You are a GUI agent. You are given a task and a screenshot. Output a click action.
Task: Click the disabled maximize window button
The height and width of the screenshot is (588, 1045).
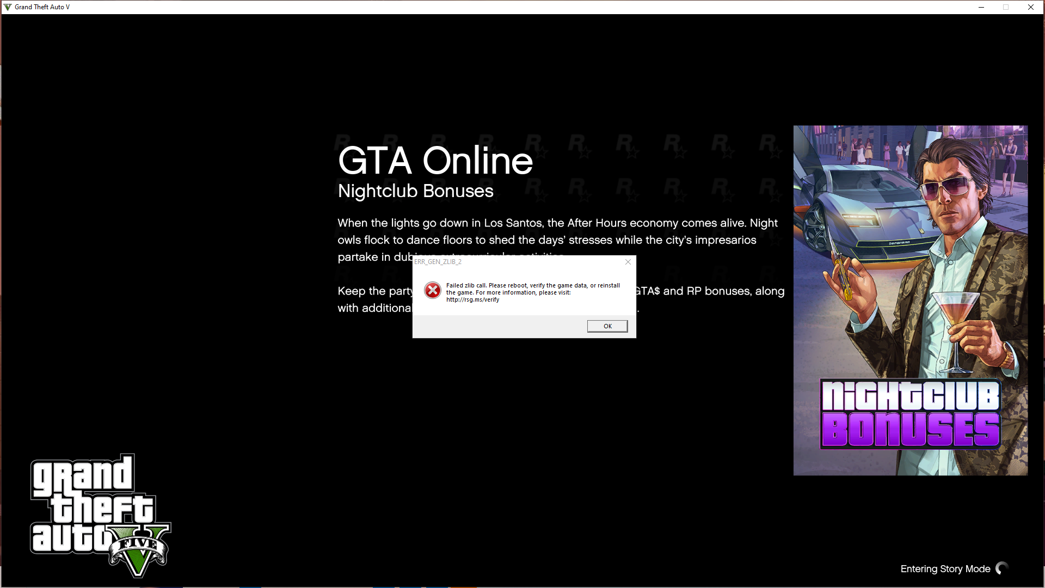(1006, 7)
